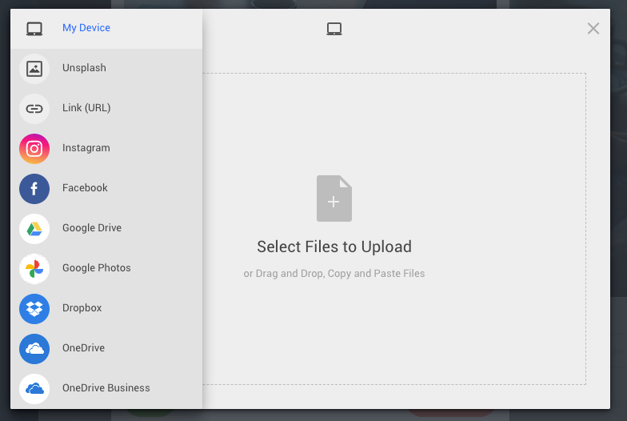The width and height of the screenshot is (627, 421).
Task: Close the upload dialog with the X
Action: pos(593,29)
